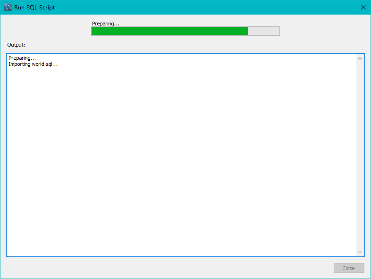Click the 'Run SQL Script' window title
The width and height of the screenshot is (371, 279).
34,8
